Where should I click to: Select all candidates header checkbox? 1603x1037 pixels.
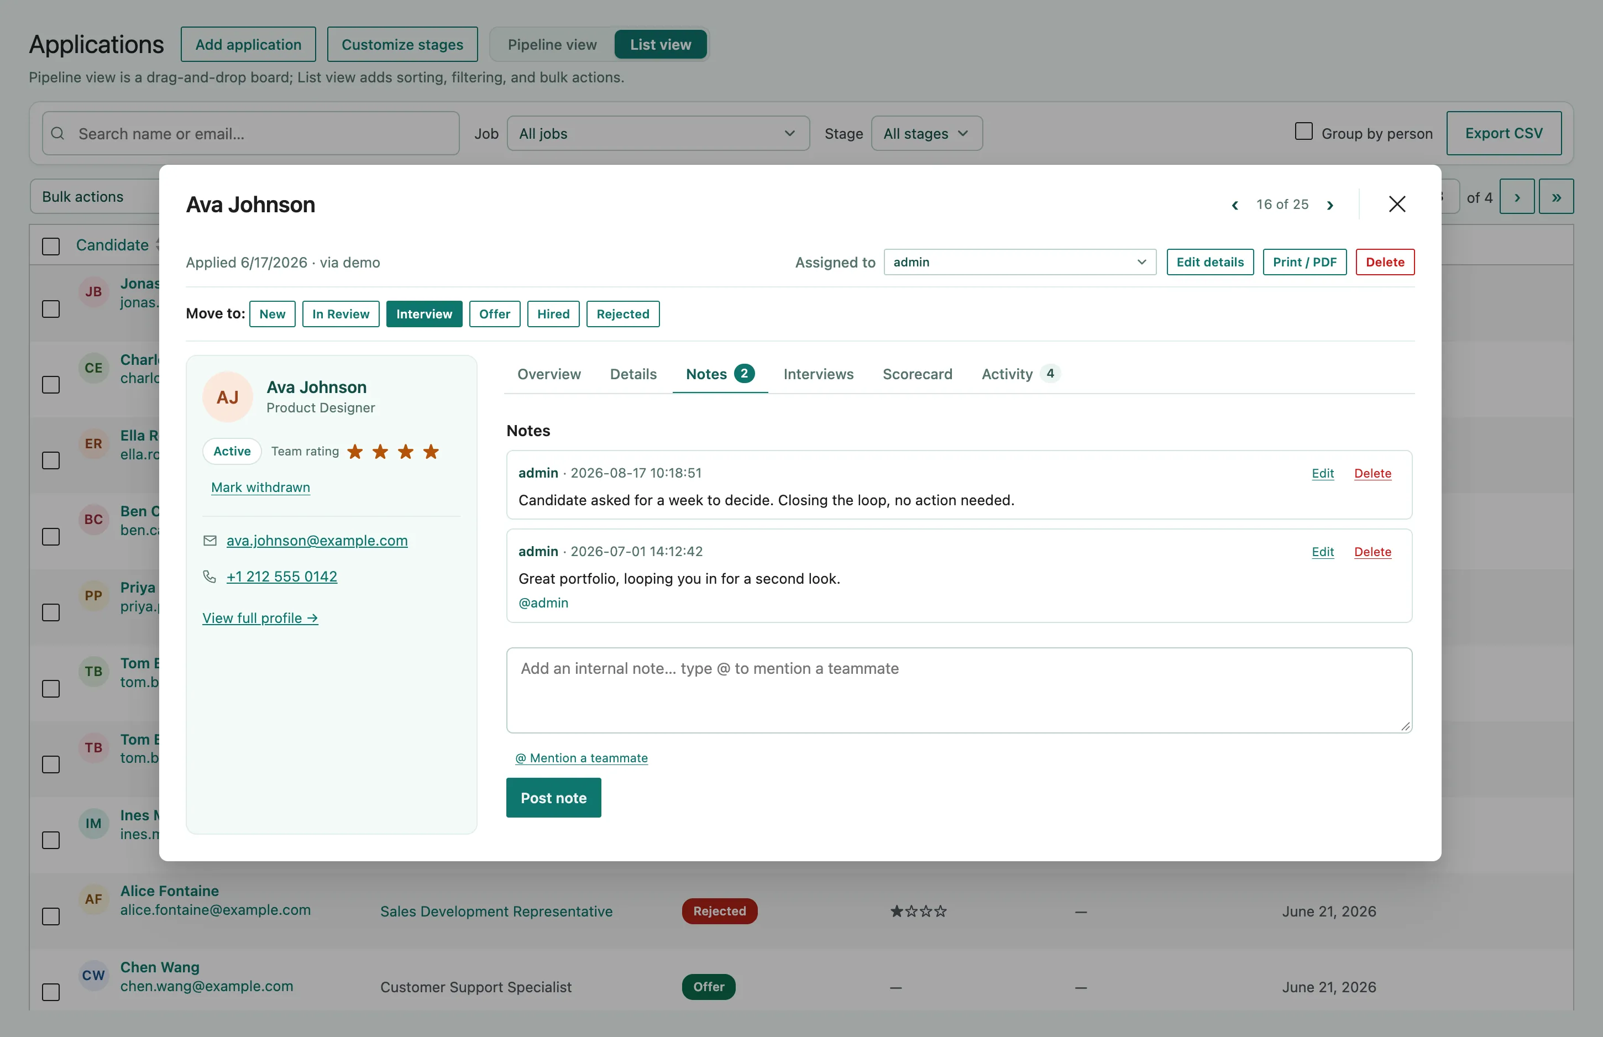(51, 246)
